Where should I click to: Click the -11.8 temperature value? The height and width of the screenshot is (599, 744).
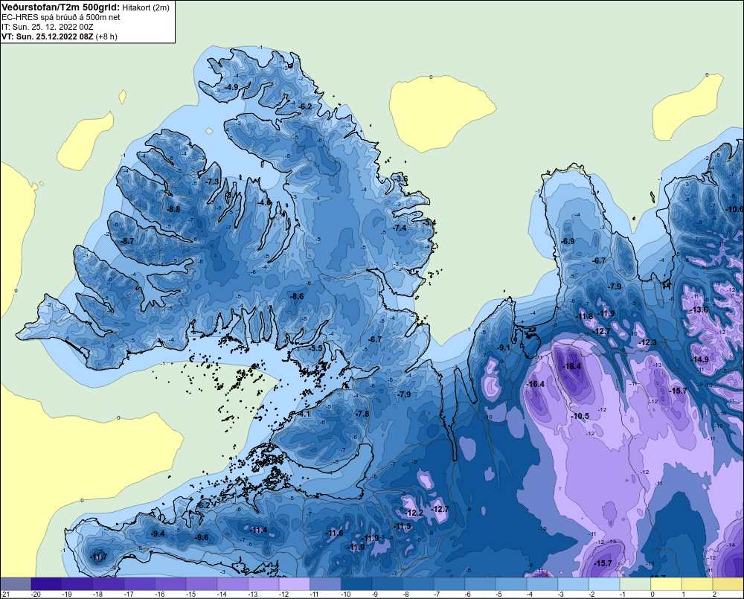(x=585, y=316)
